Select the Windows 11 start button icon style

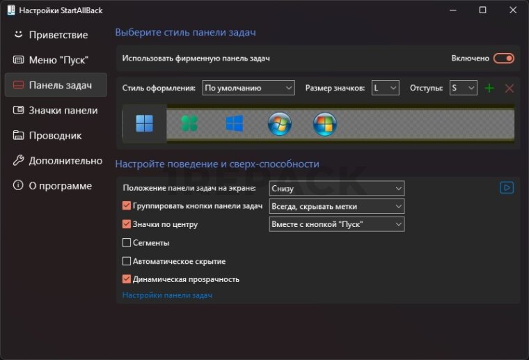click(145, 124)
